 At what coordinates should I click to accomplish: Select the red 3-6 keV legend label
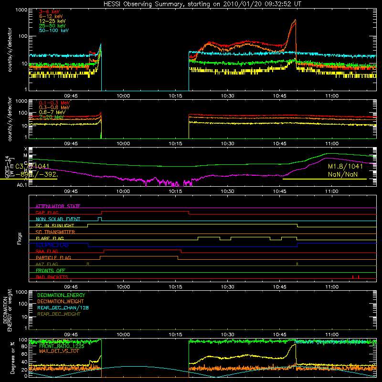click(50, 11)
